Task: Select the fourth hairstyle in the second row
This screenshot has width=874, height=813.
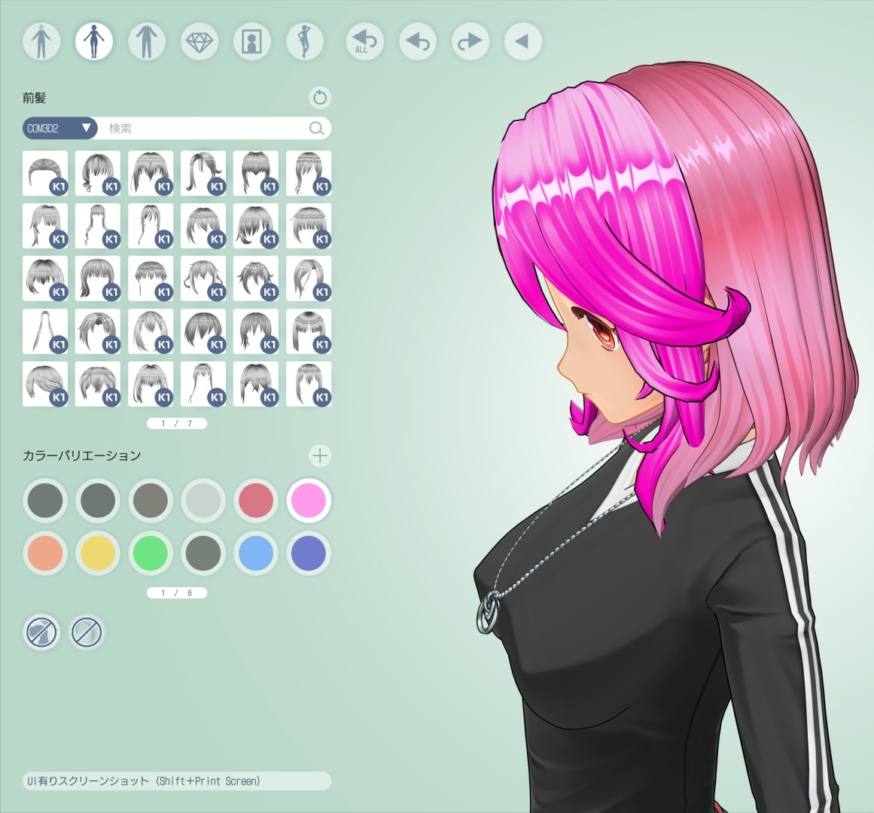Action: (x=203, y=226)
